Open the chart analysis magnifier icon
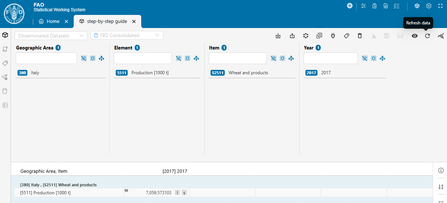 coord(441,36)
